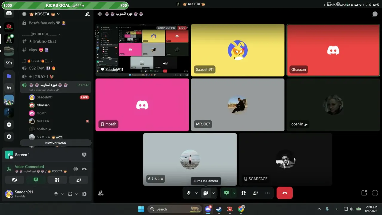382x215 pixels.
Task: Open the soundboard in the call control bar
Action: pyautogui.click(x=255, y=193)
